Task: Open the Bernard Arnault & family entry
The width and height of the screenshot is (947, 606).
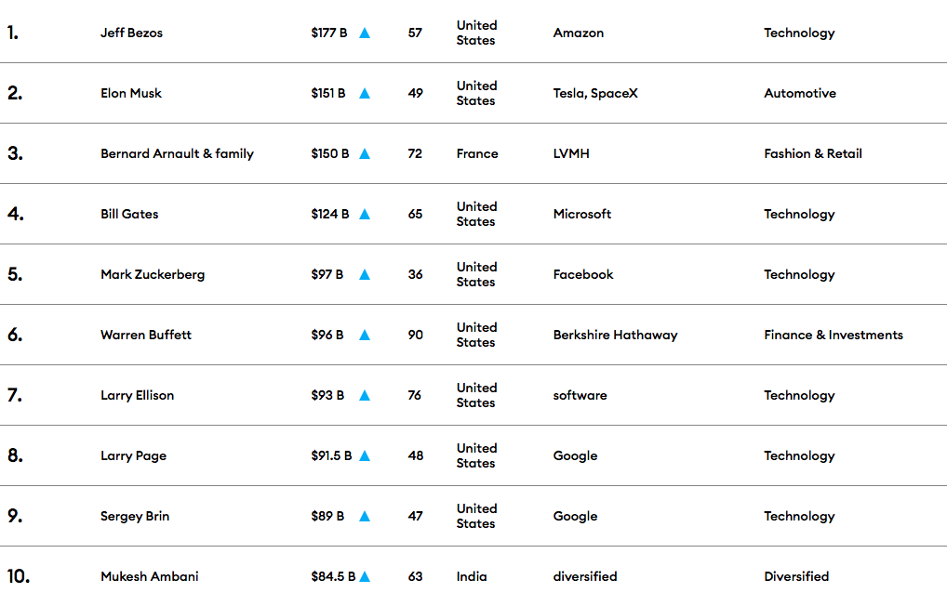Action: pyautogui.click(x=177, y=154)
